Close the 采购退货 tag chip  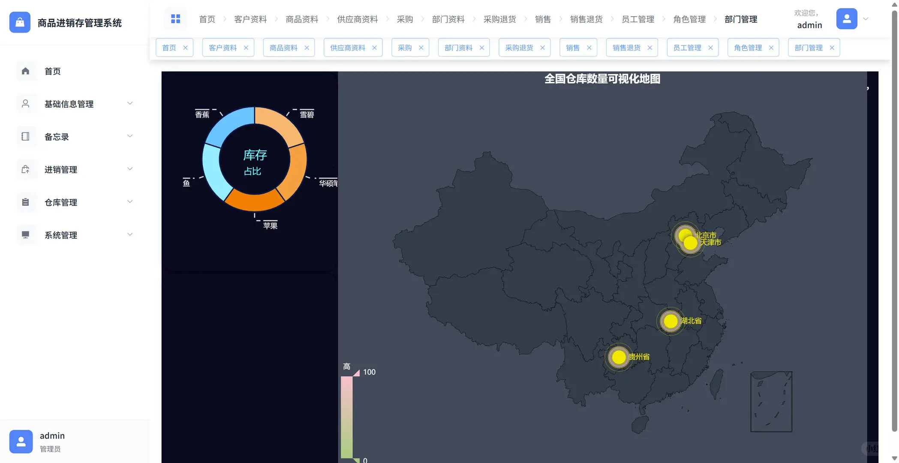[x=543, y=48]
